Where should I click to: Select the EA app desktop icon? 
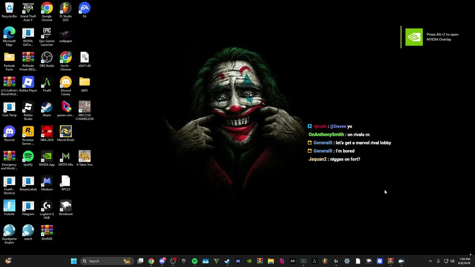click(x=85, y=10)
